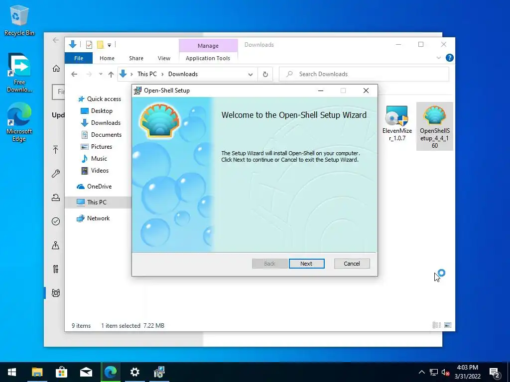Expand the address bar history dropdown
Viewport: 510px width, 382px height.
(x=250, y=75)
